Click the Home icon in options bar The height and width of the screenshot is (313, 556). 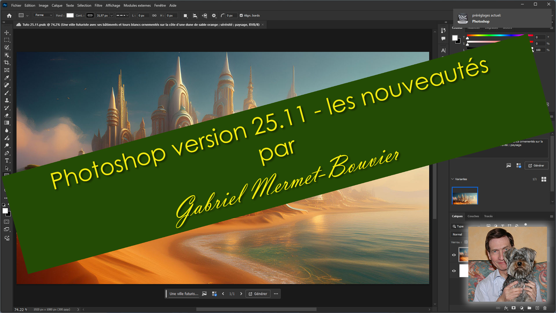click(9, 16)
